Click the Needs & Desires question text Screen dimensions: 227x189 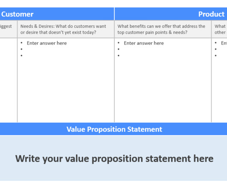tap(63, 29)
